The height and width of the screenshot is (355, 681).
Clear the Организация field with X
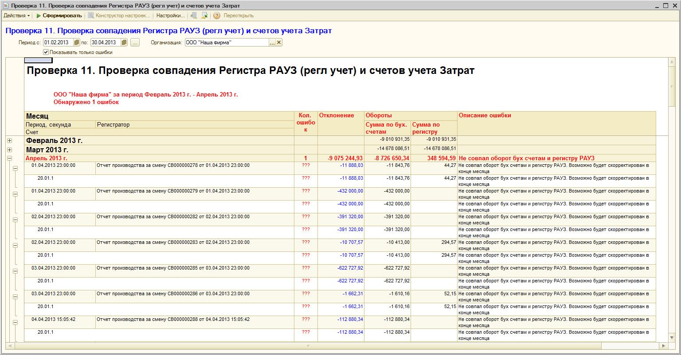[x=279, y=42]
